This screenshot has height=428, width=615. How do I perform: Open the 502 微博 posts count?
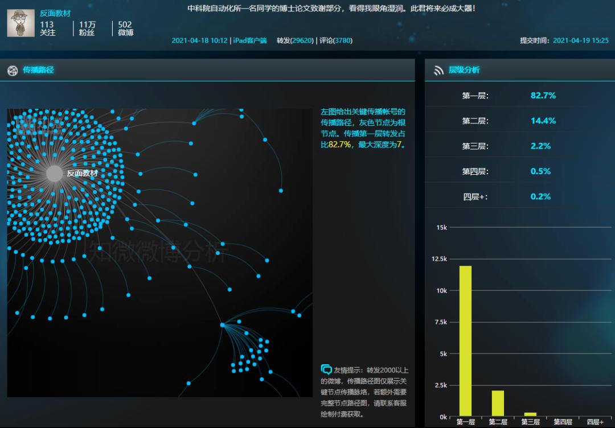tap(125, 28)
